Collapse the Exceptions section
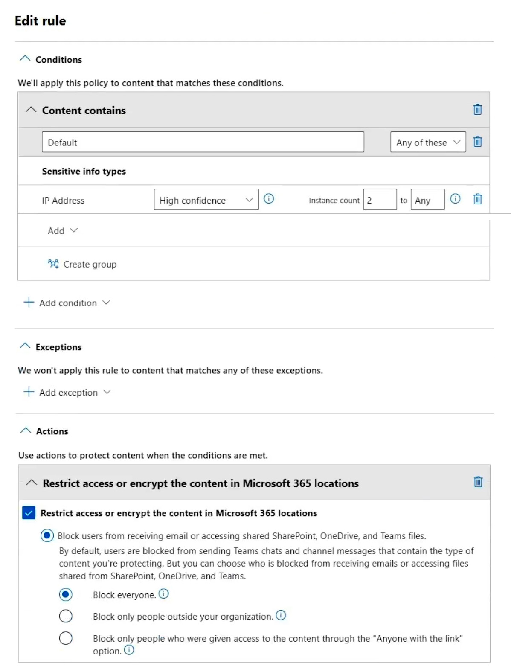Image resolution: width=511 pixels, height=669 pixels. [x=25, y=346]
